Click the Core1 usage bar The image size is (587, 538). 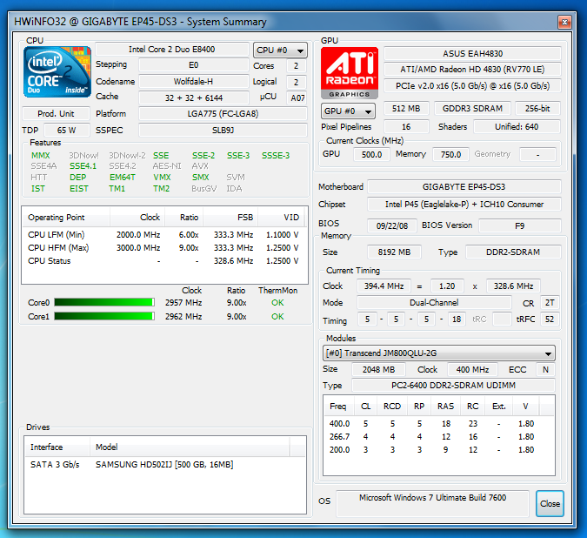tap(104, 316)
